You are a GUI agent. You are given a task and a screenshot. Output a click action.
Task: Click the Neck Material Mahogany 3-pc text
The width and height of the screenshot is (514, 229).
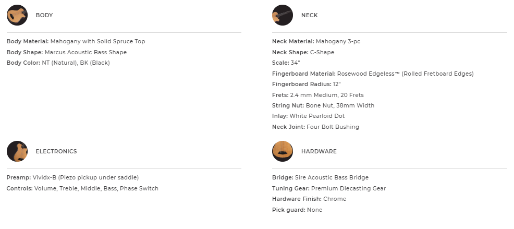(316, 41)
